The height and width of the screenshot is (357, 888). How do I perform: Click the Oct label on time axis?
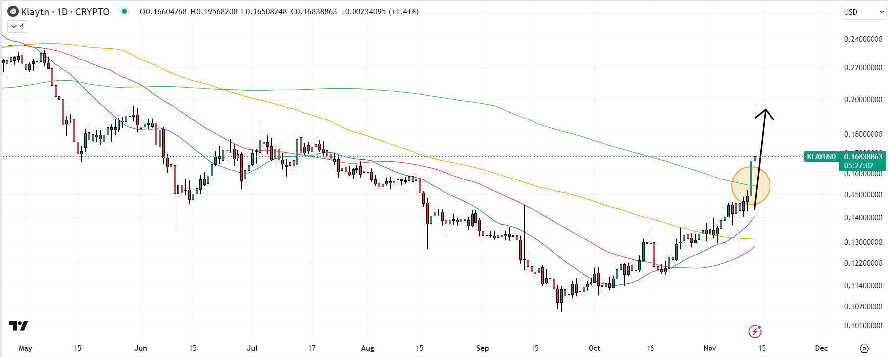click(x=594, y=348)
